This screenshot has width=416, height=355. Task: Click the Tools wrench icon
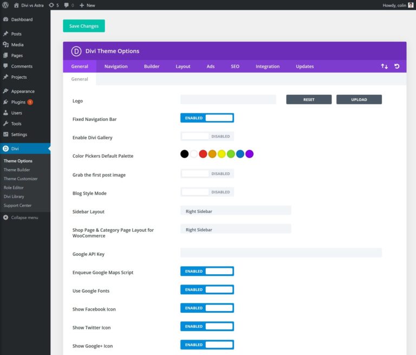5,124
